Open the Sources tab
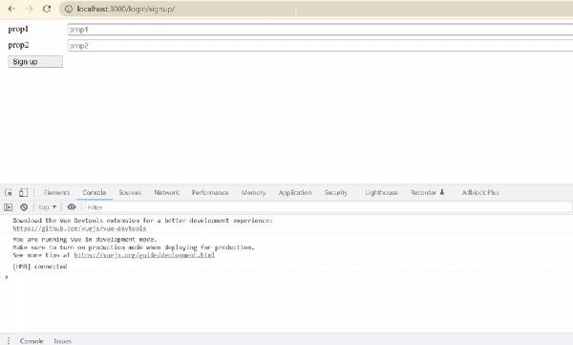This screenshot has width=573, height=345. [130, 192]
